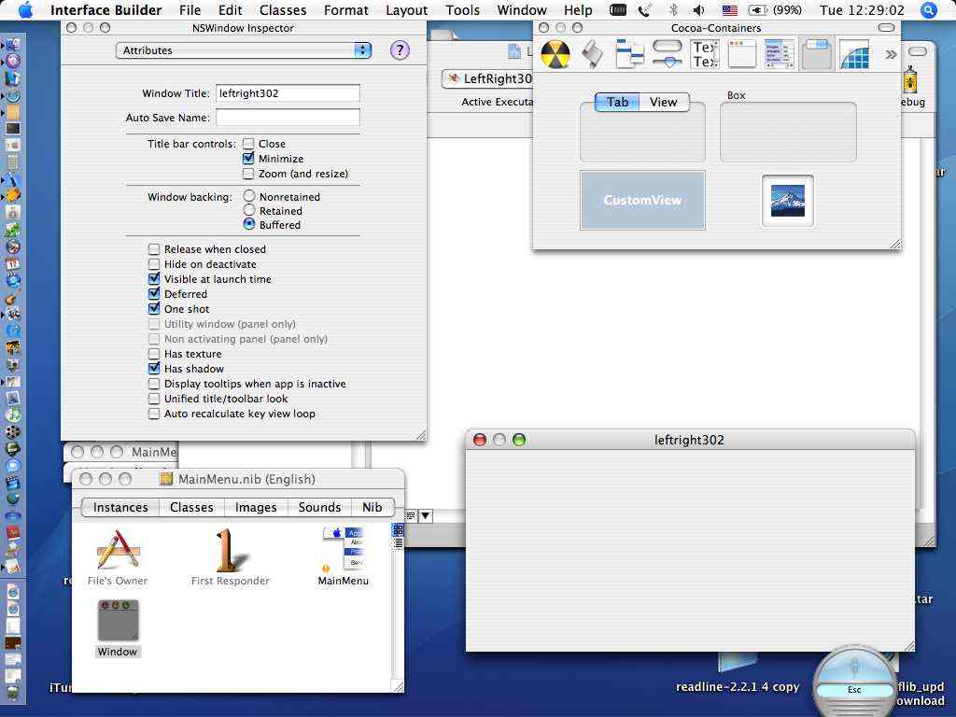This screenshot has width=956, height=717.
Task: Click the volume icon in menu bar
Action: (x=698, y=10)
